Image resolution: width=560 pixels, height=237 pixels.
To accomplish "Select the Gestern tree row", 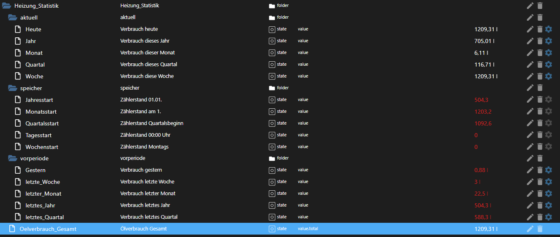I will (280, 170).
